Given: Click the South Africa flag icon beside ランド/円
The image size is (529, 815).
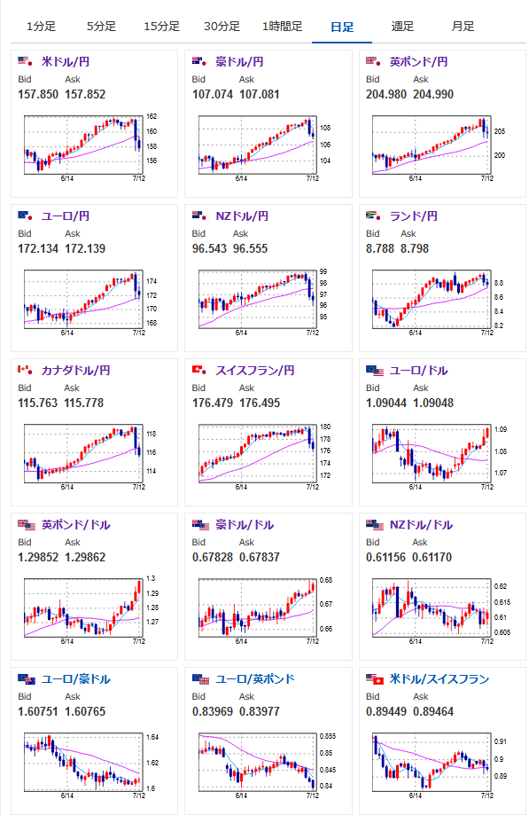Looking at the screenshot, I should [374, 216].
